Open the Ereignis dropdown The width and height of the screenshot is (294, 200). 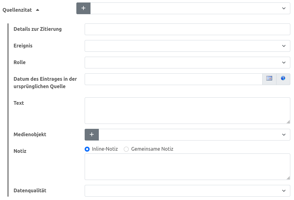187,46
